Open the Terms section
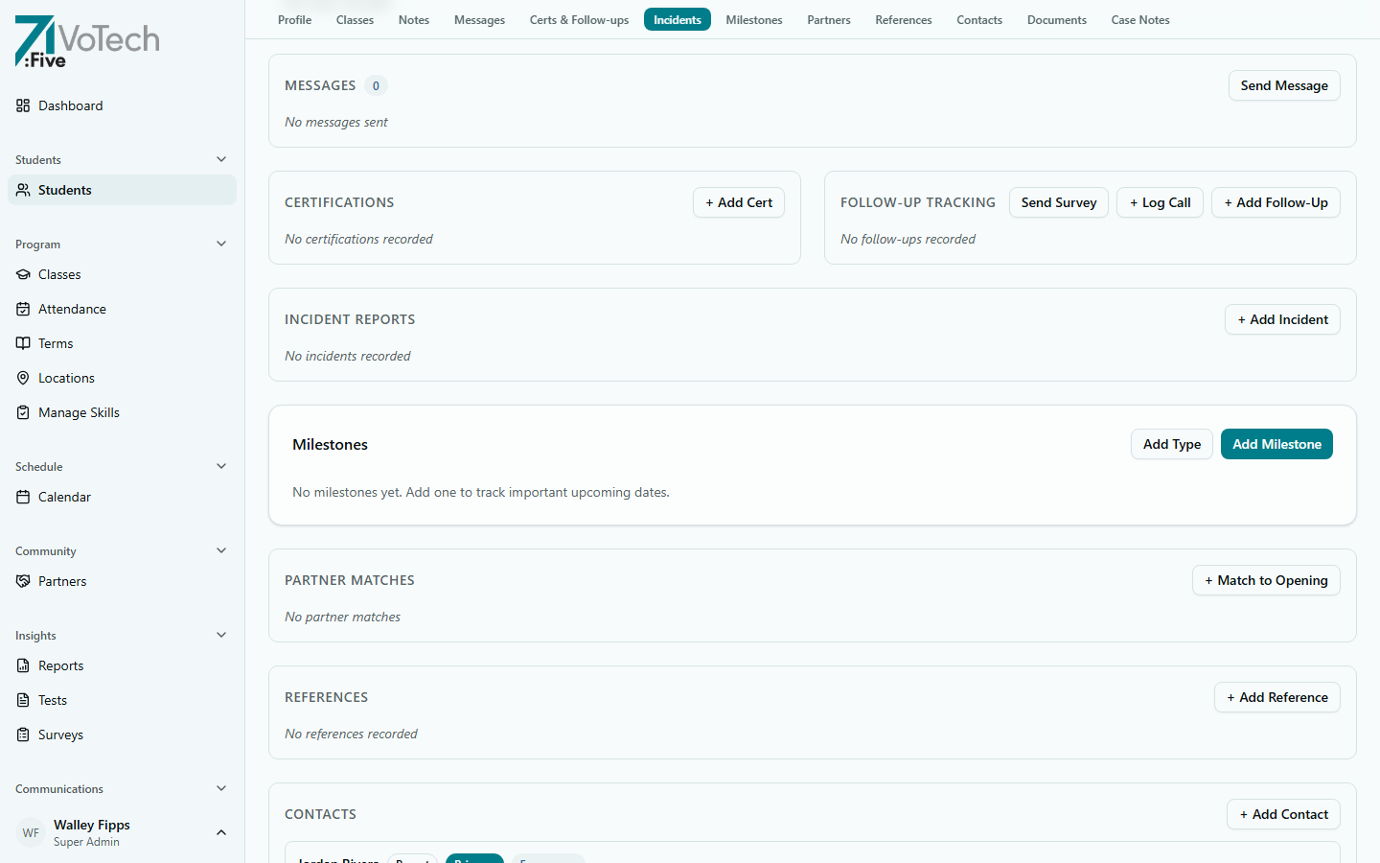Image resolution: width=1380 pixels, height=863 pixels. 56,343
